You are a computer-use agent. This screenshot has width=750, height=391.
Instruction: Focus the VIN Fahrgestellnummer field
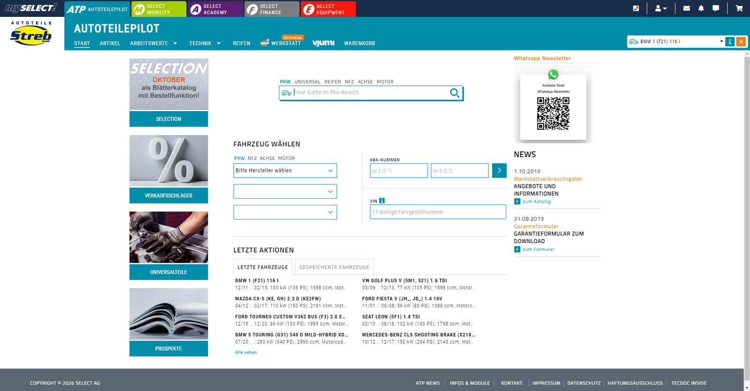coord(438,212)
